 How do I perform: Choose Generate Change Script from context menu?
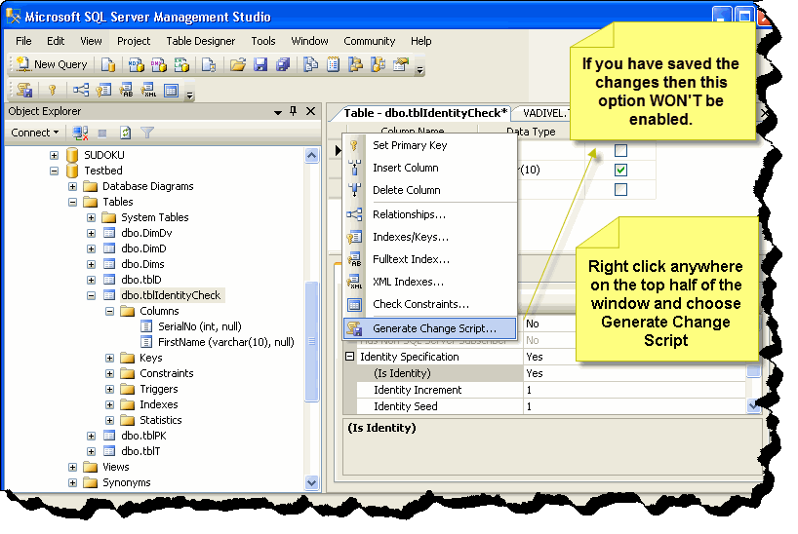(430, 328)
